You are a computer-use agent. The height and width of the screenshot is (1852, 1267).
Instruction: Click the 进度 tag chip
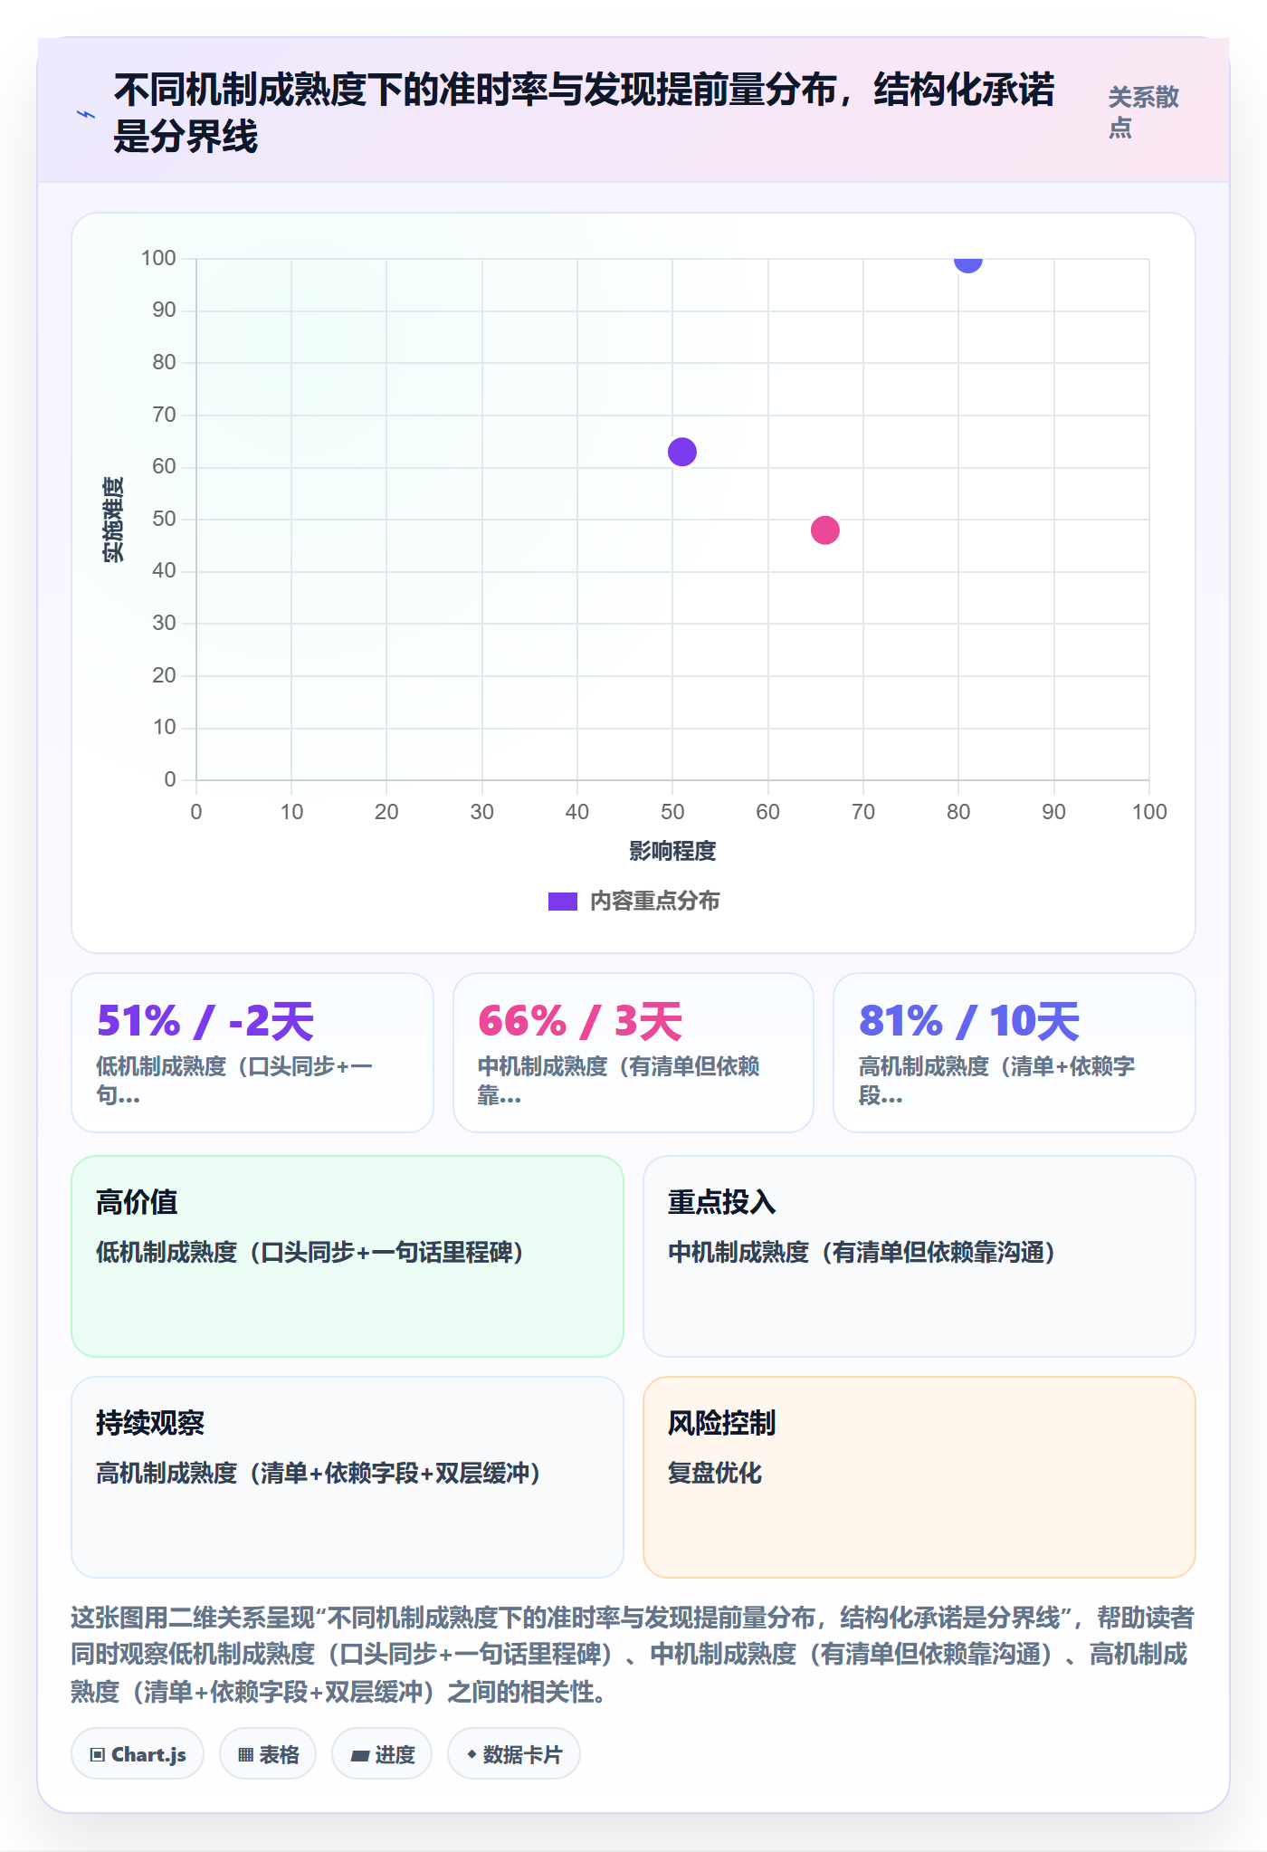[382, 1754]
